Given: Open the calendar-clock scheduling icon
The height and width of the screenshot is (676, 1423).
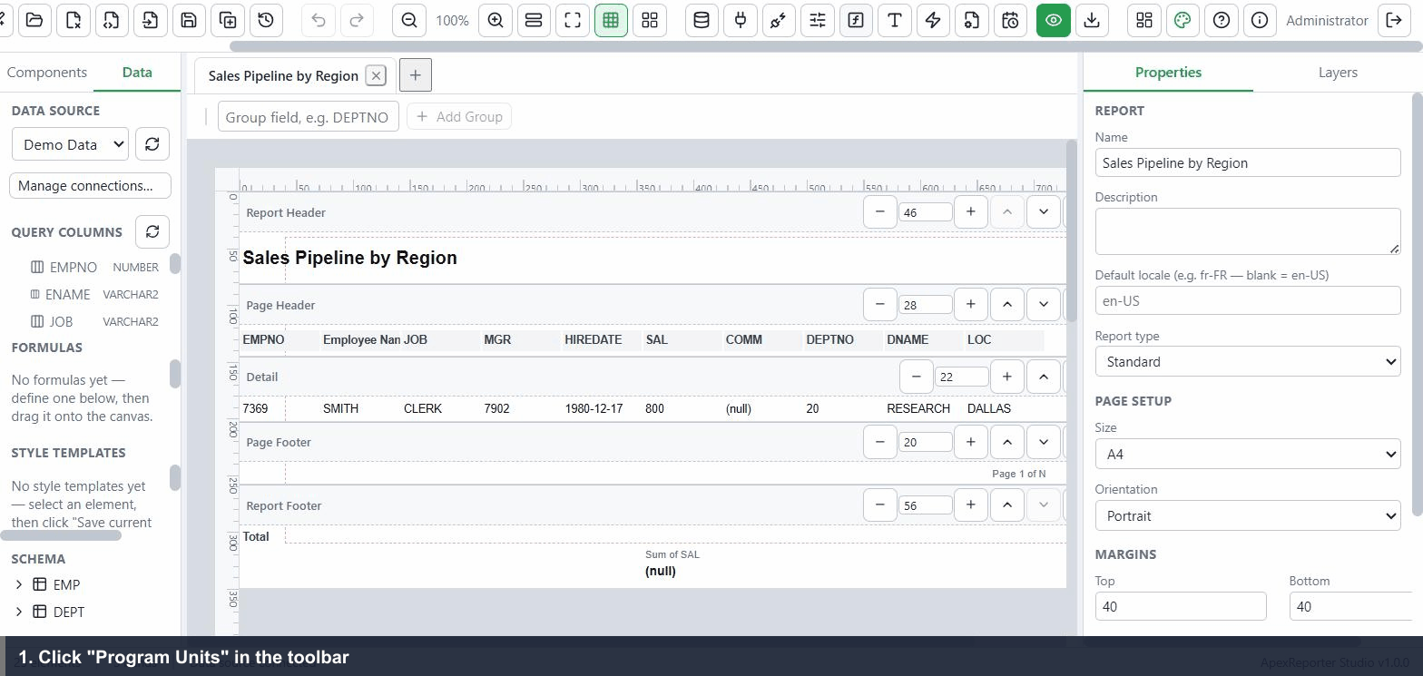Looking at the screenshot, I should point(1010,20).
